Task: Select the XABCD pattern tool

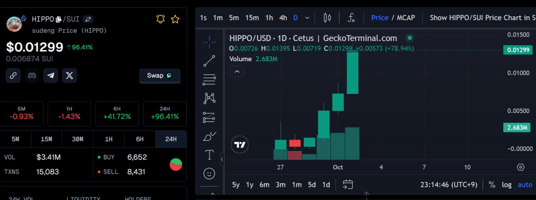Action: click(x=209, y=99)
